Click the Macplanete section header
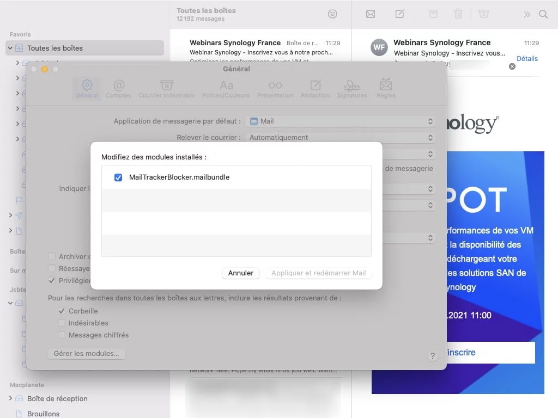This screenshot has width=558, height=418. click(27, 385)
